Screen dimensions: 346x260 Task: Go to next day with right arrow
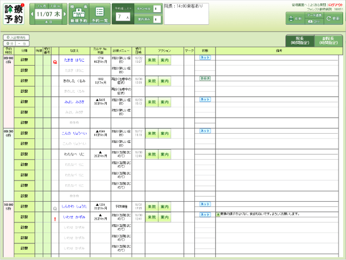pos(65,14)
